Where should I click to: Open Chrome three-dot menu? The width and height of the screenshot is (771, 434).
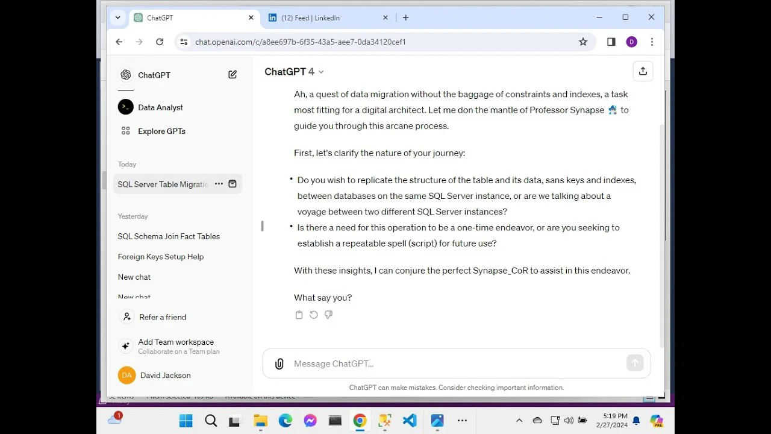tap(652, 42)
